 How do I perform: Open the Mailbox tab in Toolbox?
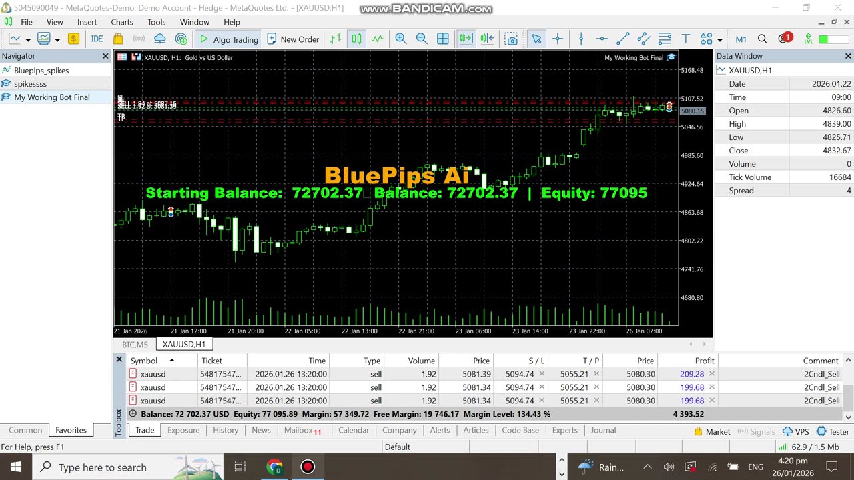pos(302,430)
